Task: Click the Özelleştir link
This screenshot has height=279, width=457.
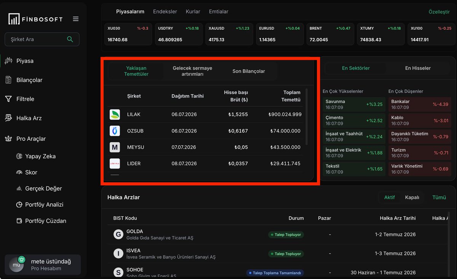Action: pos(439,12)
